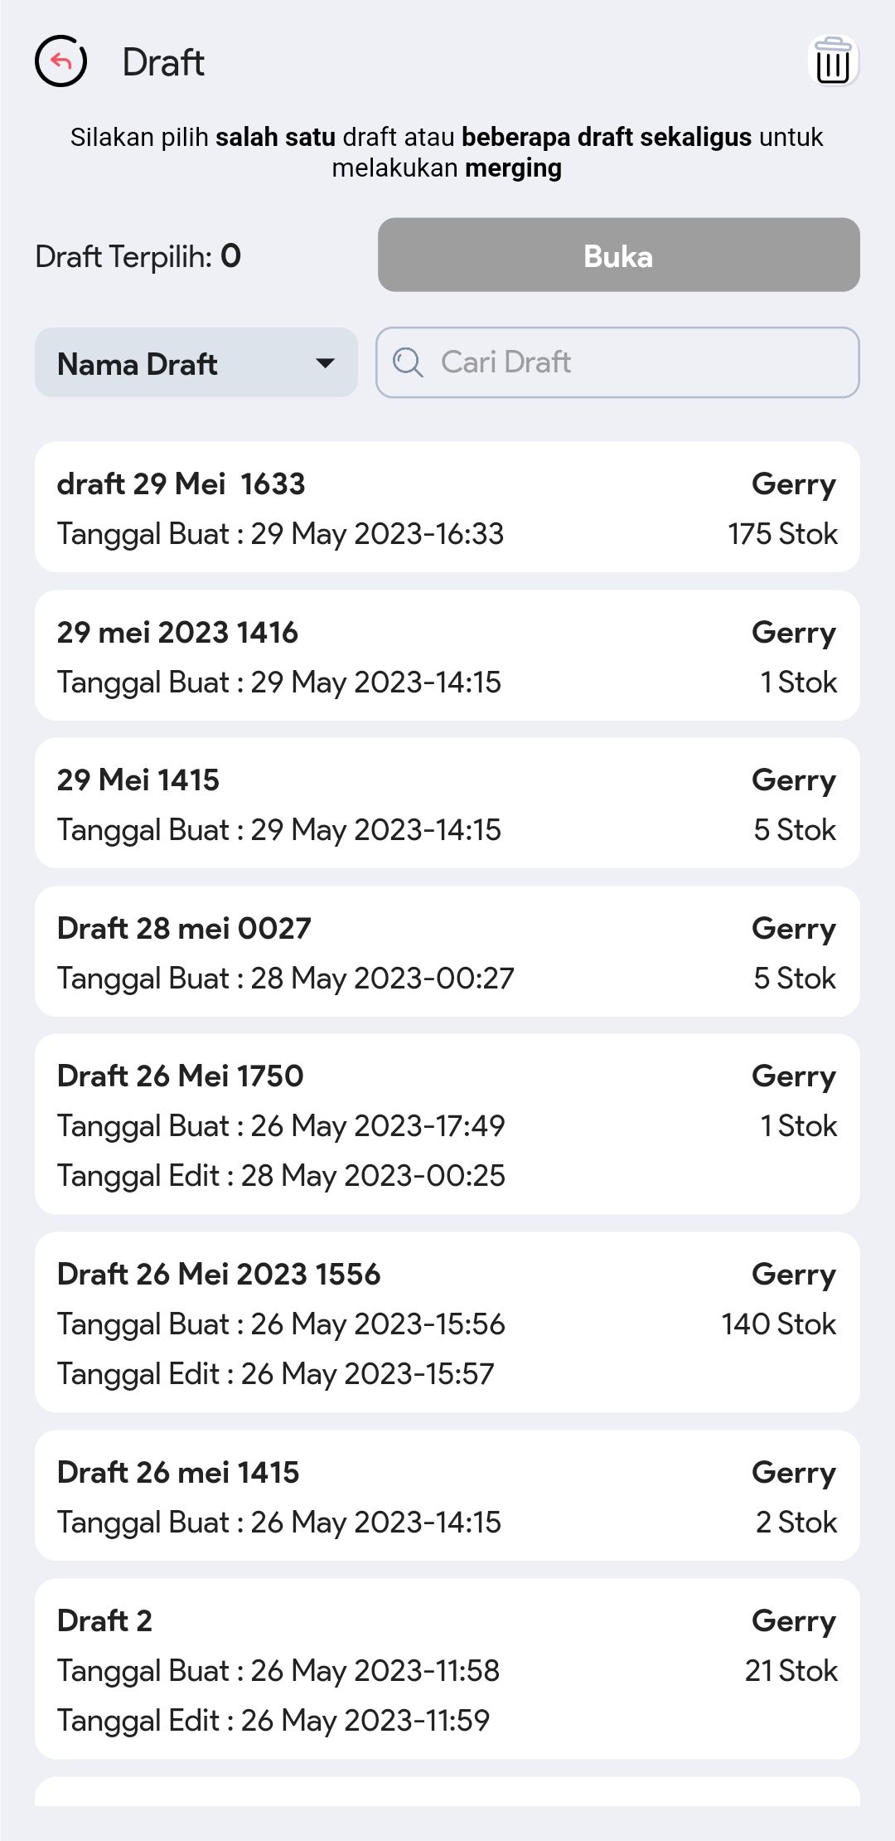The height and width of the screenshot is (1841, 895).
Task: Choose the 29 Mei 1415 draft
Action: [x=447, y=803]
